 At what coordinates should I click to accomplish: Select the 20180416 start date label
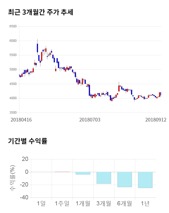pyautogui.click(x=21, y=120)
